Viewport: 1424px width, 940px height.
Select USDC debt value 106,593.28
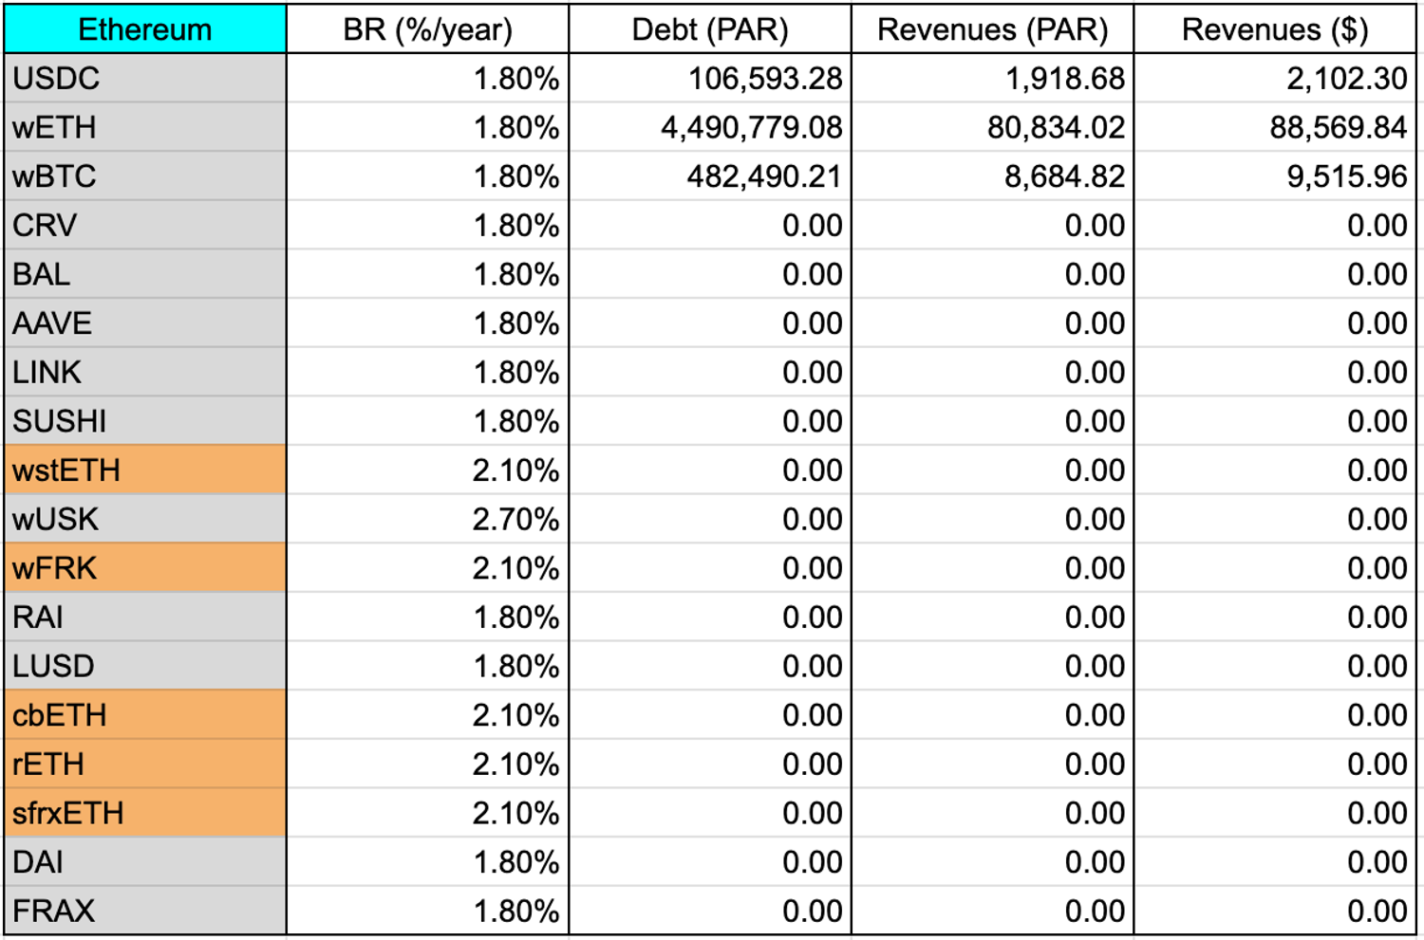point(710,78)
